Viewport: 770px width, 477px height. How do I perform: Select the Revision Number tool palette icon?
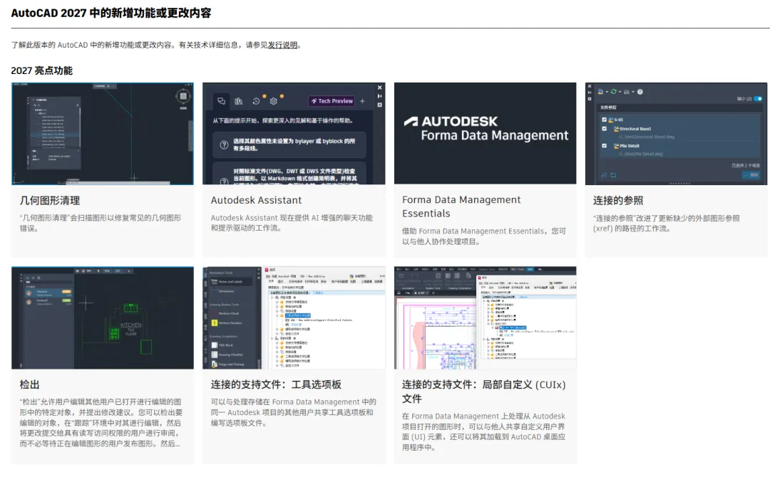click(x=215, y=323)
